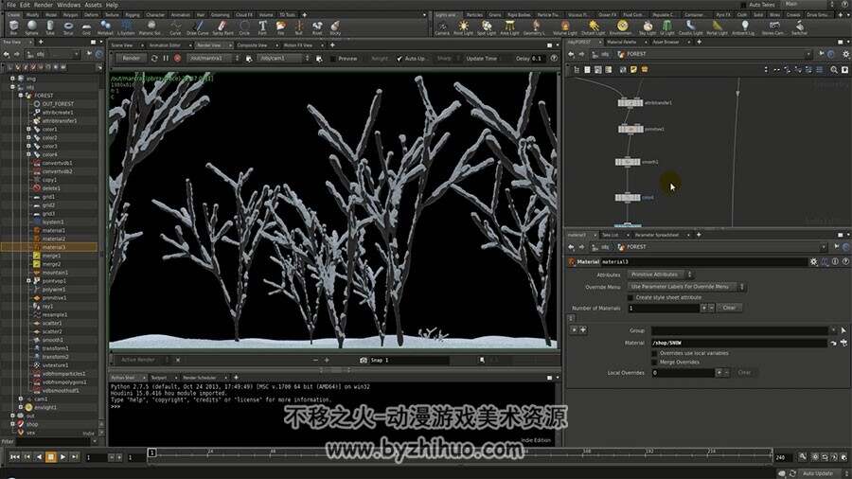The height and width of the screenshot is (479, 852).
Task: Select the Sphere shelf tool
Action: (x=32, y=27)
